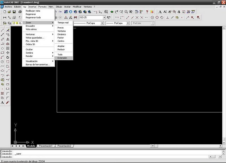
Task: Open the ISO-25 dimension style dropdown
Action: click(104, 17)
